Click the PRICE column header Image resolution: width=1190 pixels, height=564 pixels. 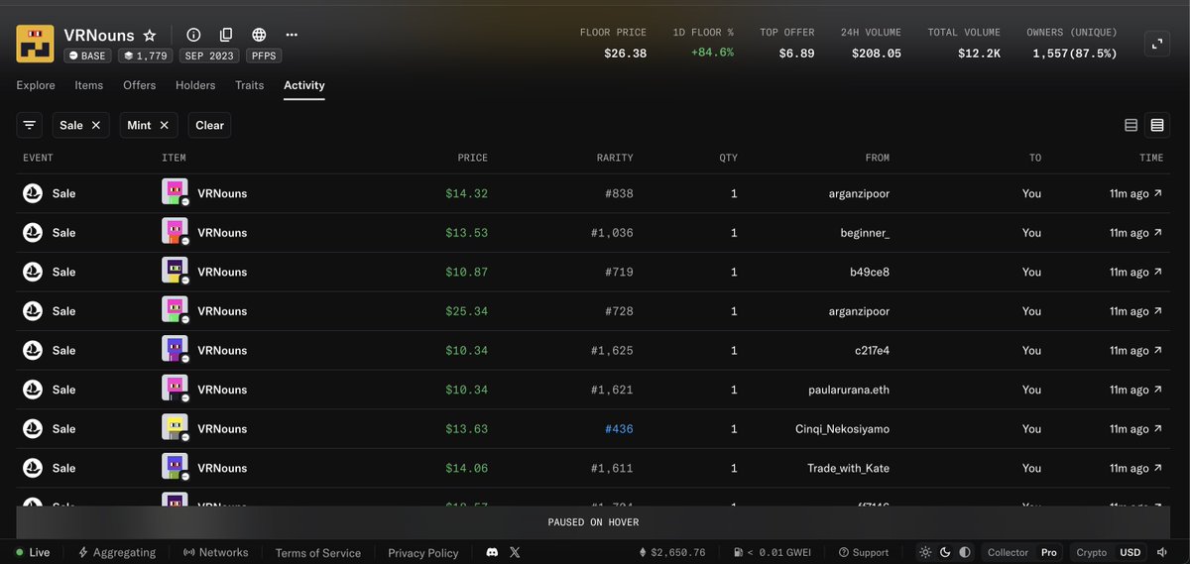tap(472, 158)
